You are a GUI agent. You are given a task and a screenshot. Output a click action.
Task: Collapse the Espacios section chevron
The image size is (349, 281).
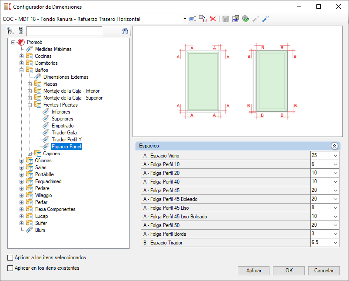334,146
